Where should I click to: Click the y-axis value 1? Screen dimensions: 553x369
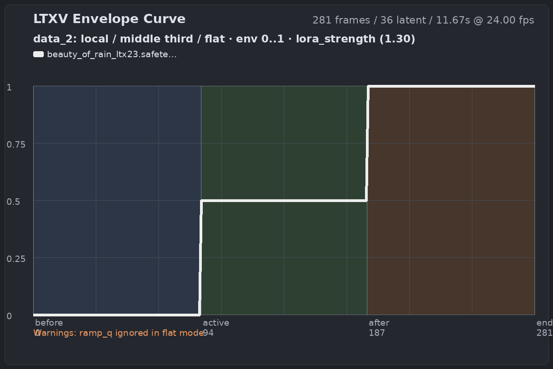[x=9, y=87]
